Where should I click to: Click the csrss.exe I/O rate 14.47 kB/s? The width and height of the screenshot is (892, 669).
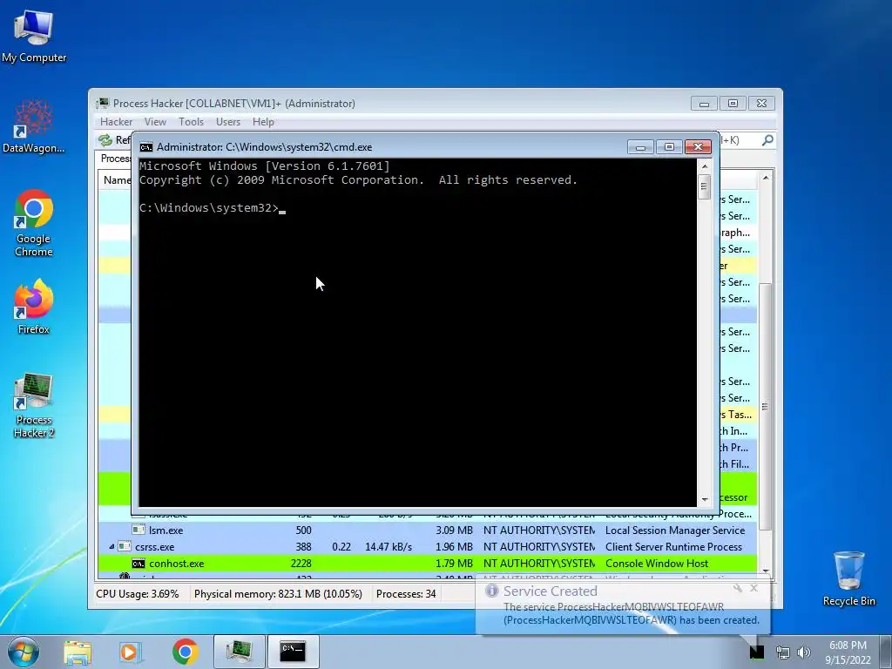coord(389,547)
